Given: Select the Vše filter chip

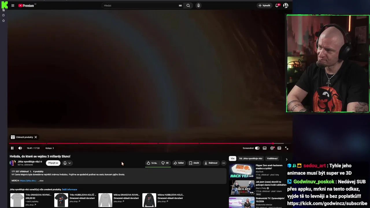Looking at the screenshot, I should (232, 159).
